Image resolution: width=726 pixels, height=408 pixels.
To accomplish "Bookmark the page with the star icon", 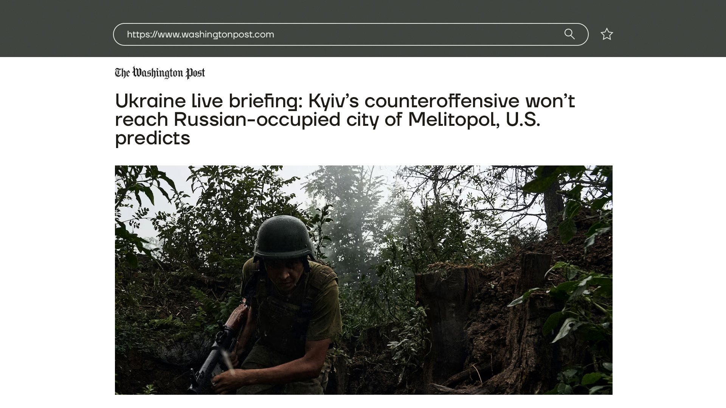I will [x=607, y=34].
